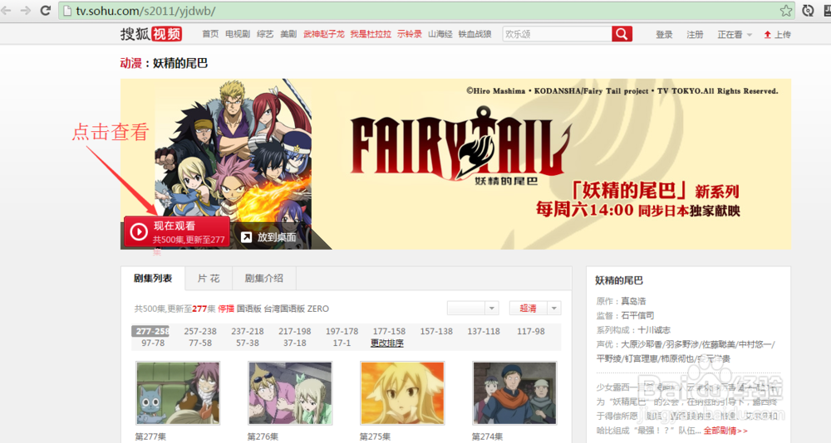The image size is (831, 443).
Task: Expand the 正在看 dropdown
Action: pos(735,34)
